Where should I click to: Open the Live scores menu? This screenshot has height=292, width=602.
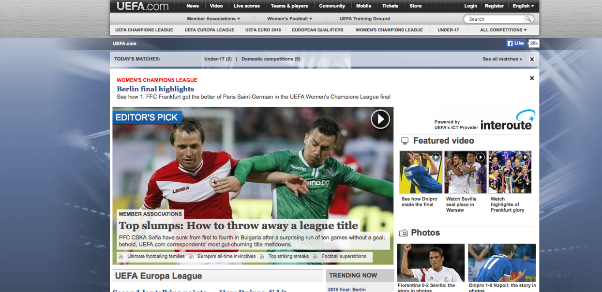click(x=246, y=6)
